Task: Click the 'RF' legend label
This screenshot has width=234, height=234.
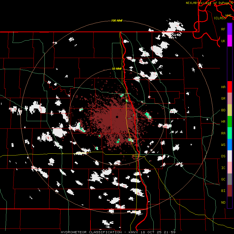Action: tap(223, 29)
